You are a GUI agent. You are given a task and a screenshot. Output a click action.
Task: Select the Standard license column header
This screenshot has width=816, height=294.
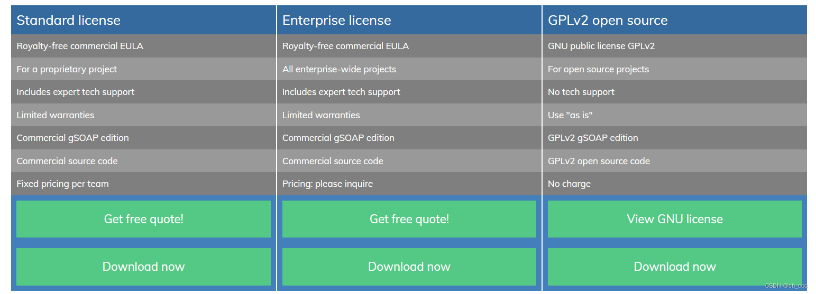point(143,20)
